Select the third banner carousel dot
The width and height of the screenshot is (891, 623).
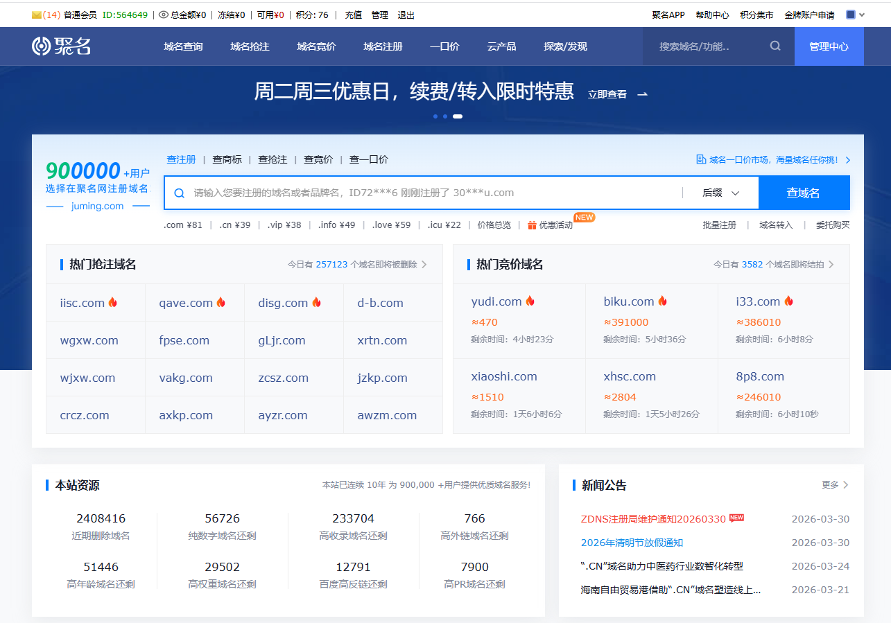(458, 116)
